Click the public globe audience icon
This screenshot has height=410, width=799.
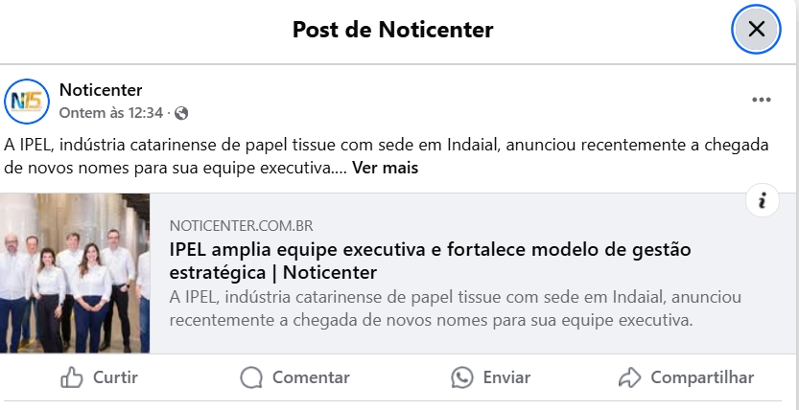[181, 113]
